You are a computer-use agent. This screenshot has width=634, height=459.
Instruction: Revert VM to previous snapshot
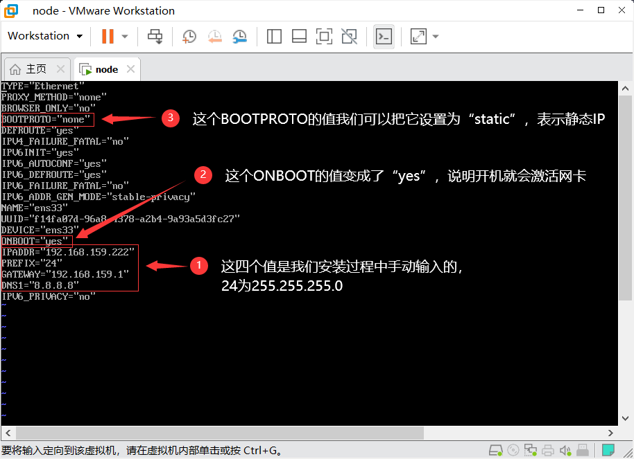point(215,36)
